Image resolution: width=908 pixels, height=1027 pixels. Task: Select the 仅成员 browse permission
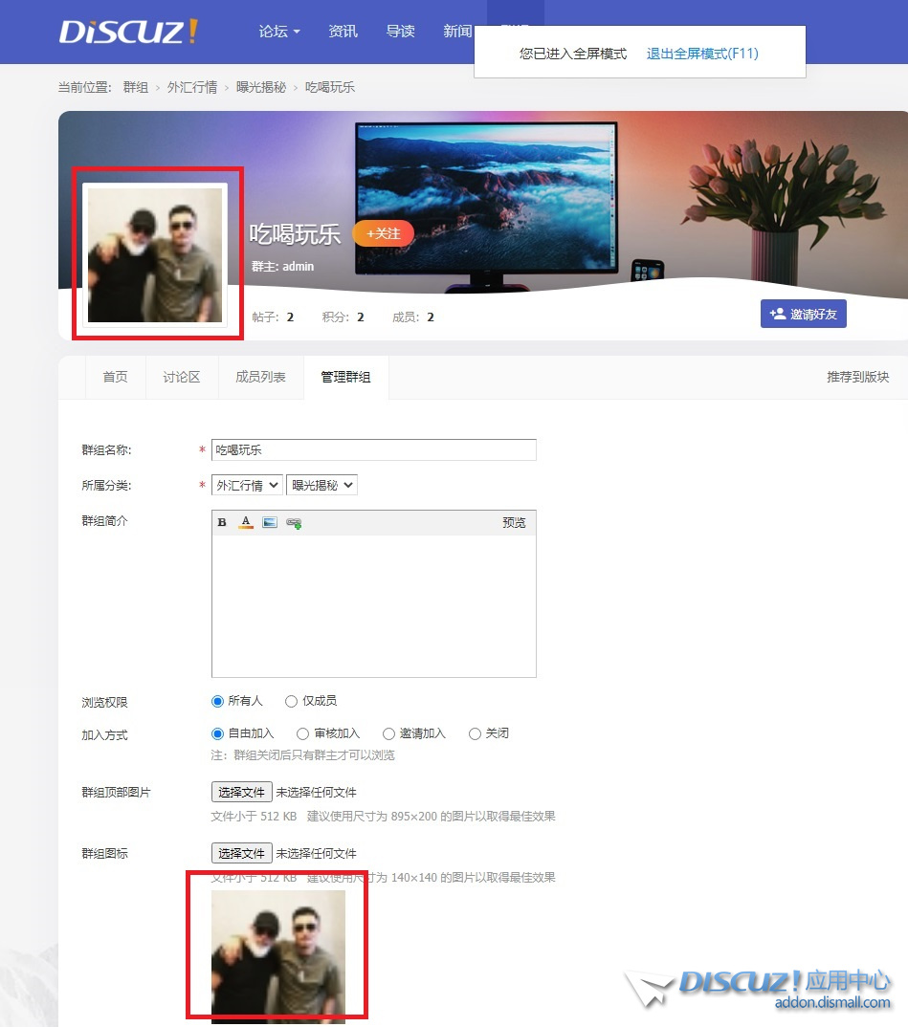pos(292,701)
